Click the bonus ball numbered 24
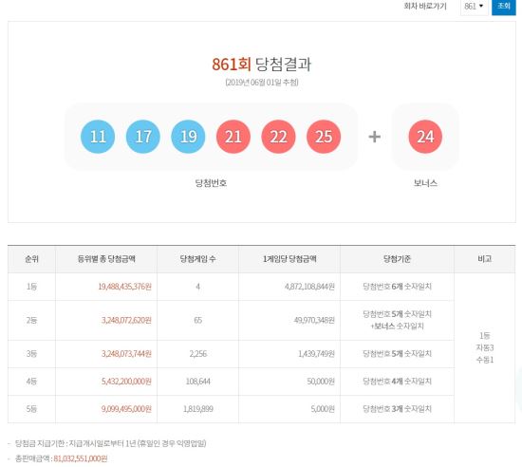Screen dimensions: 522x467 425,137
